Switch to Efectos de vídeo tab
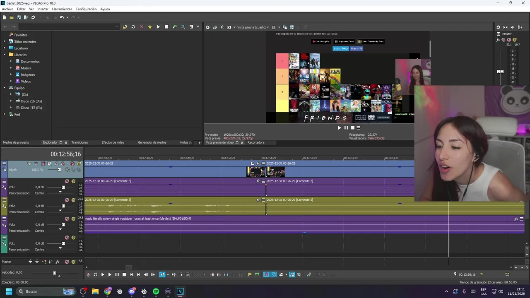The width and height of the screenshot is (530, 298). pos(113,142)
